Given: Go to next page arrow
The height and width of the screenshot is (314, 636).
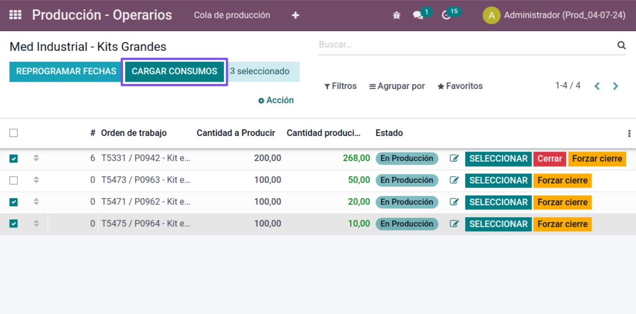Looking at the screenshot, I should coord(615,86).
